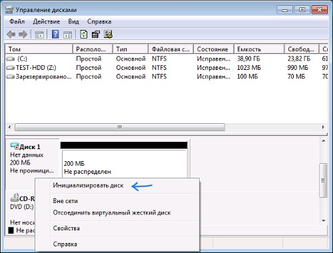Sort by the Свобод... column header
The image size is (333, 253).
[302, 49]
